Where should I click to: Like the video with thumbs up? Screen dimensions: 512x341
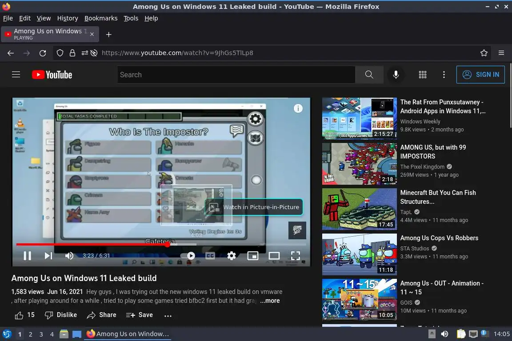coord(24,315)
